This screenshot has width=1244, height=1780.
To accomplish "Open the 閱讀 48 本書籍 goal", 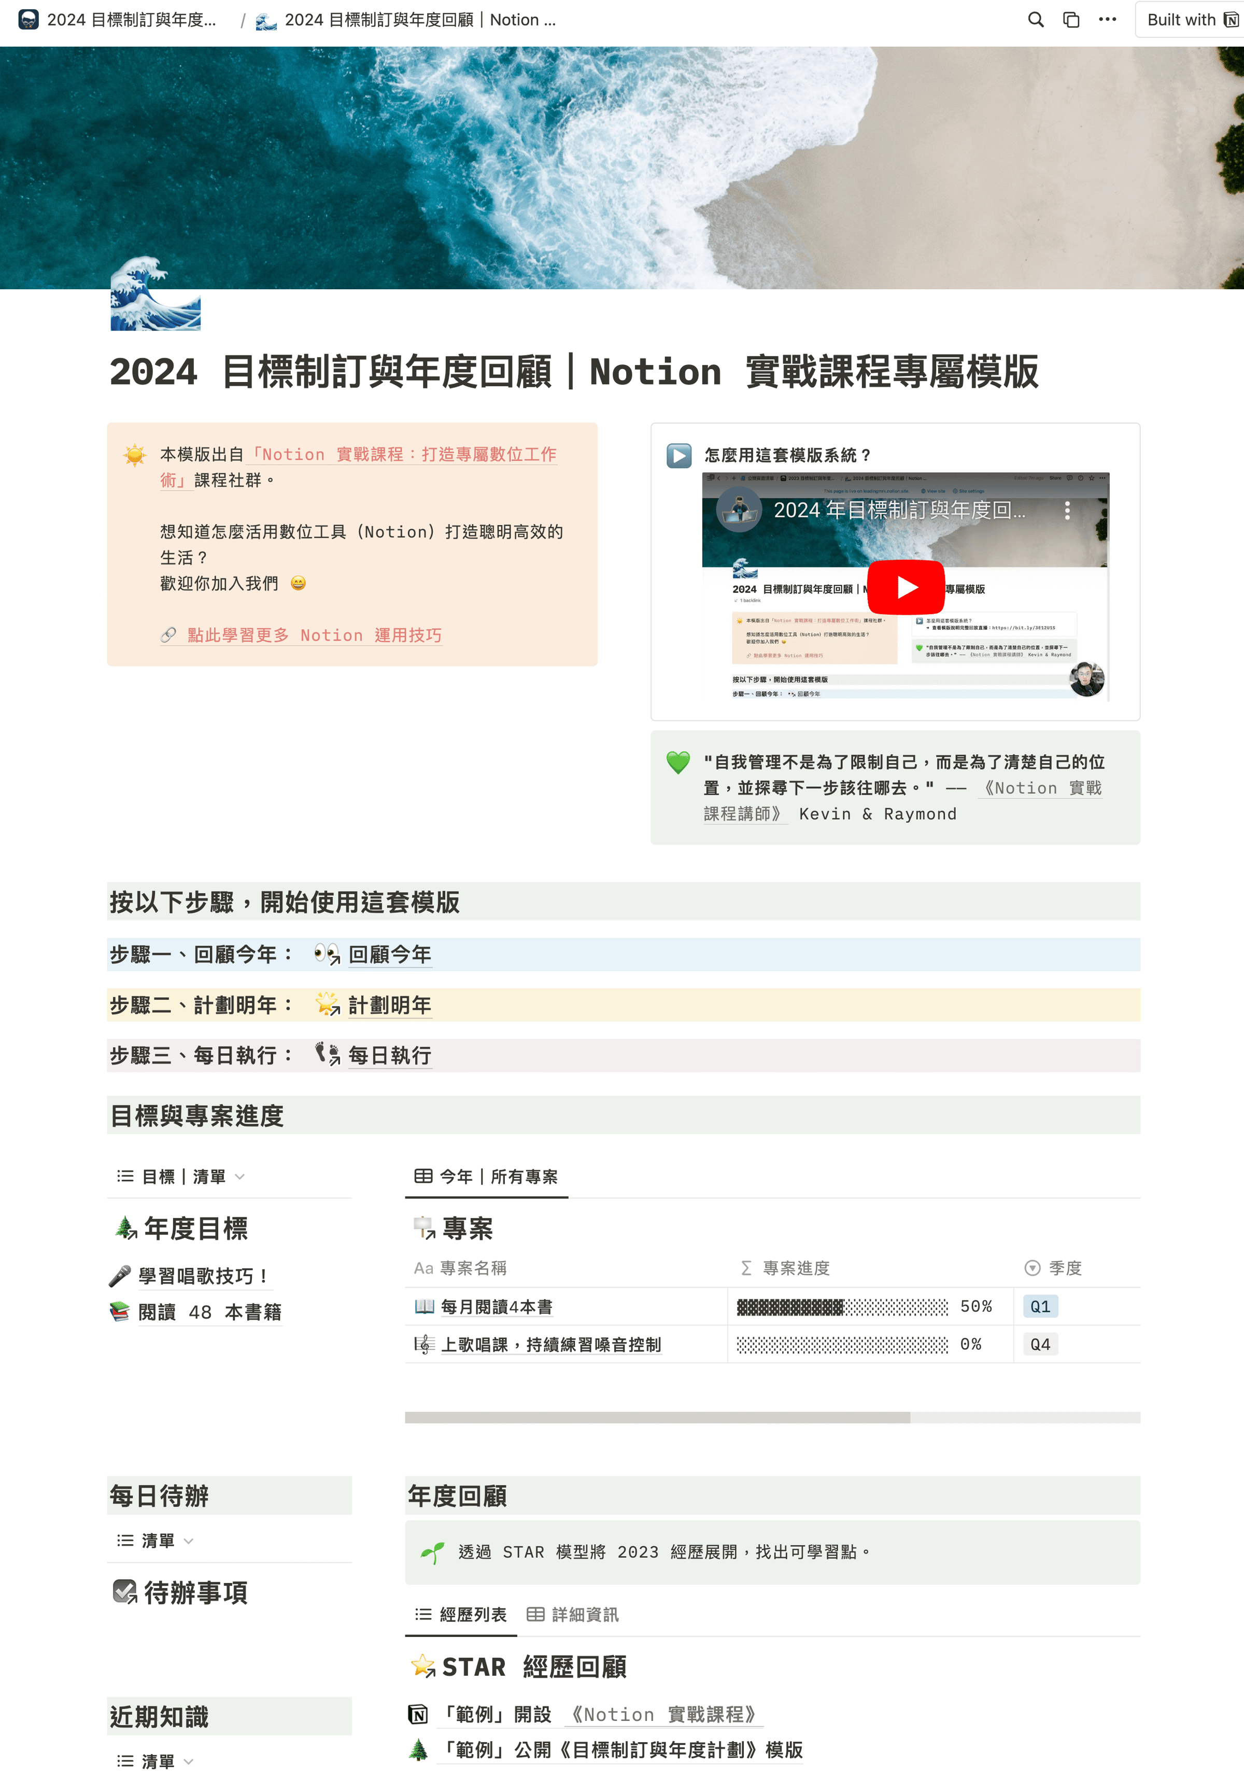I will click(210, 1312).
